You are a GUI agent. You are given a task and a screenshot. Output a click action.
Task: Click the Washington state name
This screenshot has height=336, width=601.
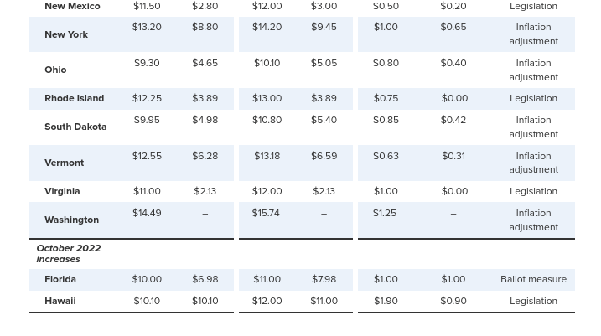(71, 220)
